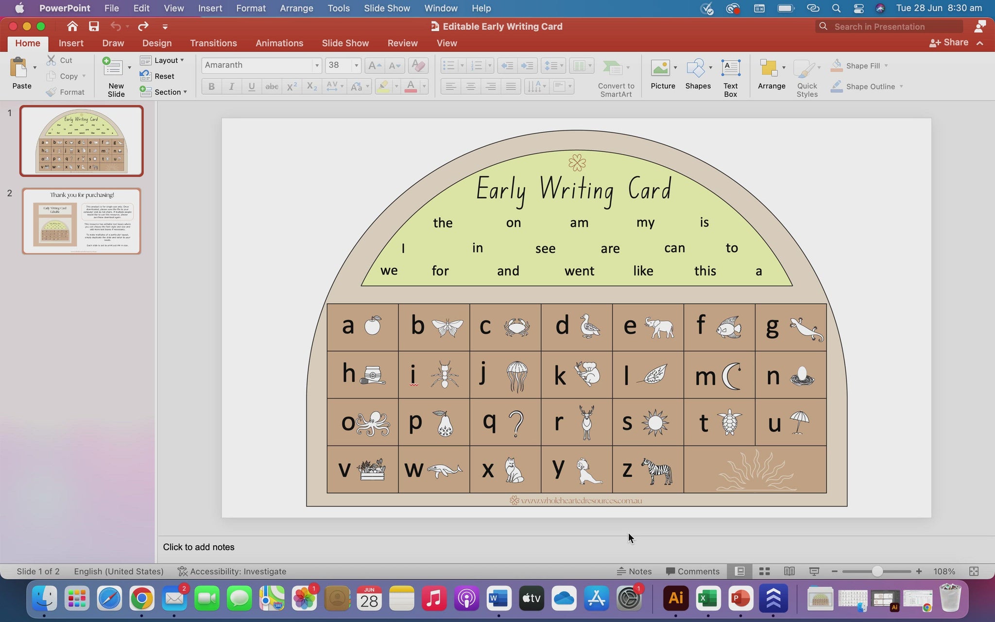This screenshot has height=622, width=995.
Task: Click the Increase Font Size icon
Action: pos(374,65)
